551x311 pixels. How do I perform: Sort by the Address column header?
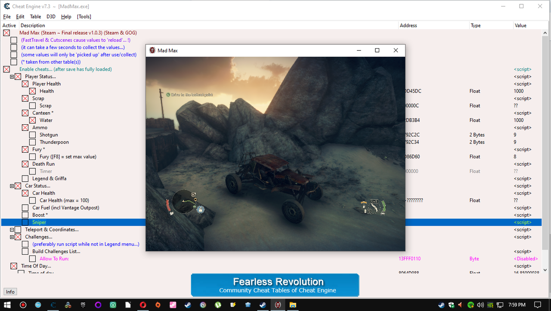click(x=433, y=25)
